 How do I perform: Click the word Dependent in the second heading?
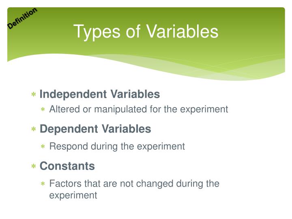[66, 129]
